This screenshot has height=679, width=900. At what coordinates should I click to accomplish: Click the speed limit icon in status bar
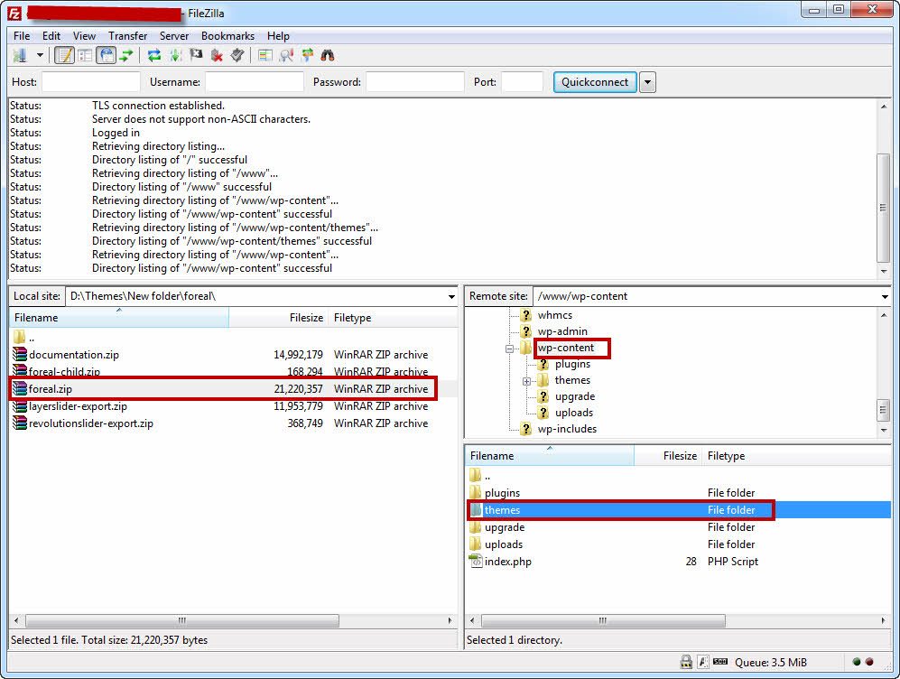[x=720, y=662]
